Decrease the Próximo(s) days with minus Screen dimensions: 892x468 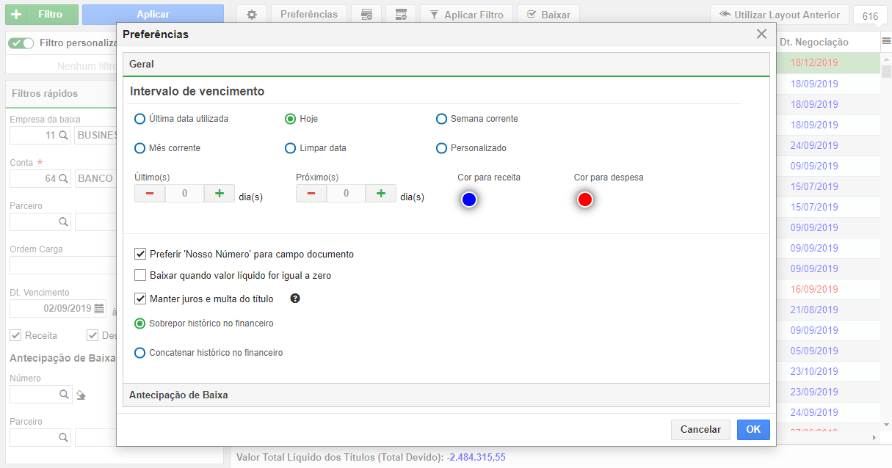311,194
